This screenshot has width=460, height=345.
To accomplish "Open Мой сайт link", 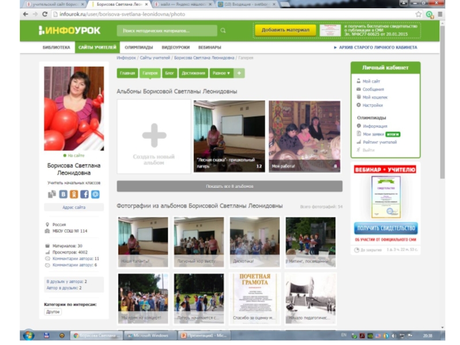I will (371, 81).
